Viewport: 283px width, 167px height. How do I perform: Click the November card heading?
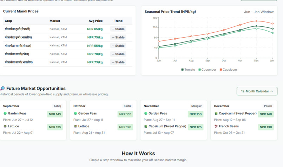(151, 106)
